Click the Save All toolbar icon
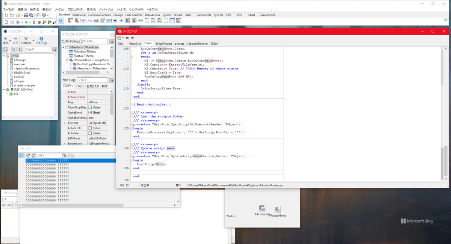 (31, 15)
